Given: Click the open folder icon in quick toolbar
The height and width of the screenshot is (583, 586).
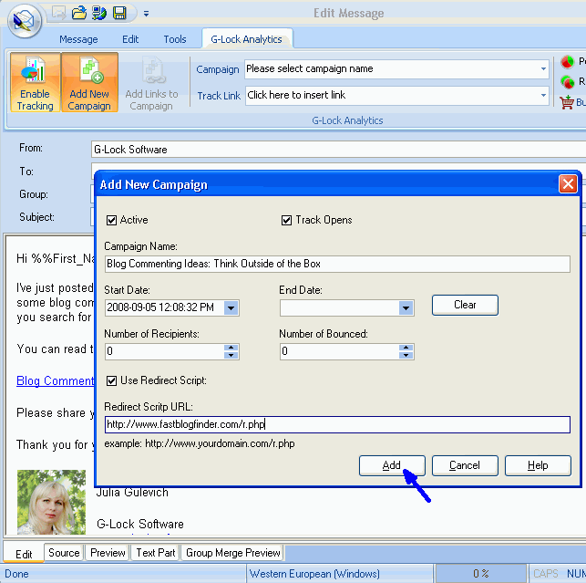Looking at the screenshot, I should [79, 13].
